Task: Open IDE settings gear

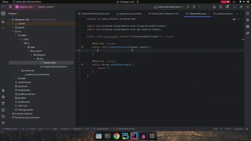Action: tap(227, 7)
